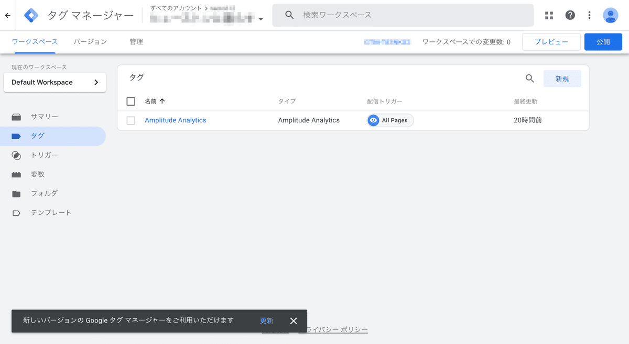Click 新規 to create a tag
Screen dimensions: 629x344
pos(562,78)
